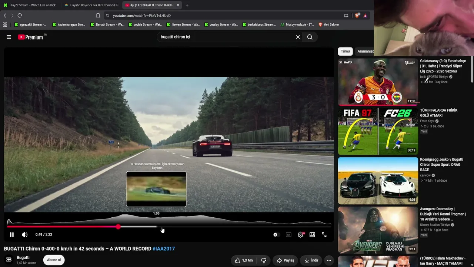
Task: Select the Aramanızdan filter chip
Action: point(365,51)
